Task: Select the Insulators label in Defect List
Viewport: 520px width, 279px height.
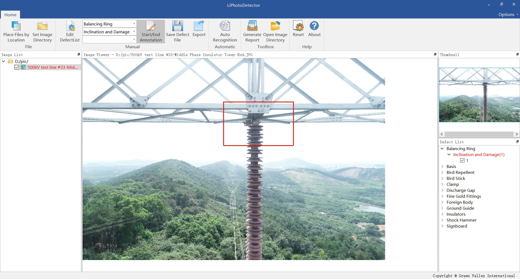Action: [x=456, y=214]
